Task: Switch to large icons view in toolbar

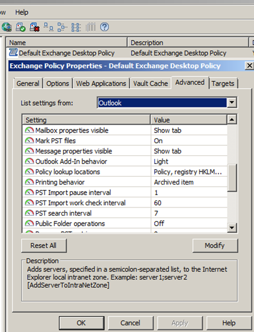Action: click(x=49, y=27)
